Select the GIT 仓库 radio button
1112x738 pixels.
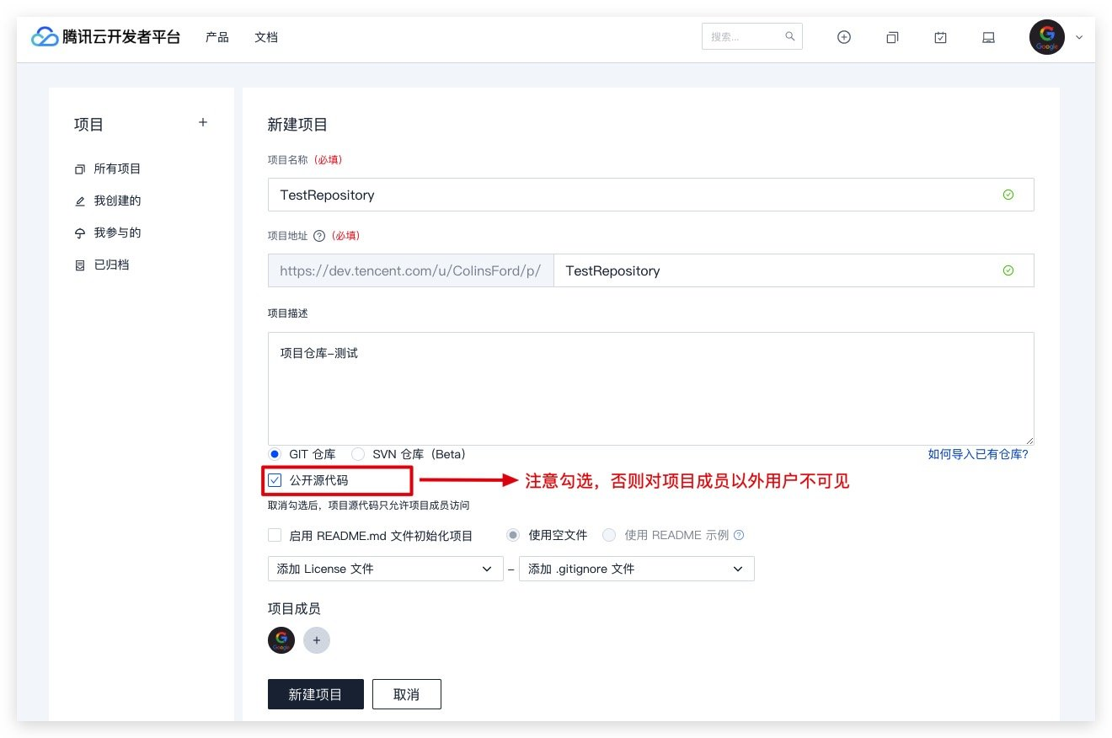pyautogui.click(x=275, y=454)
